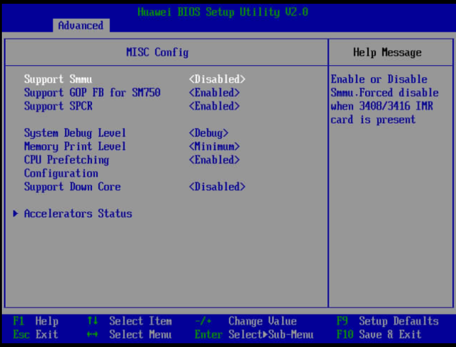Select the Memory Print Level label
456x347 pixels.
point(75,146)
